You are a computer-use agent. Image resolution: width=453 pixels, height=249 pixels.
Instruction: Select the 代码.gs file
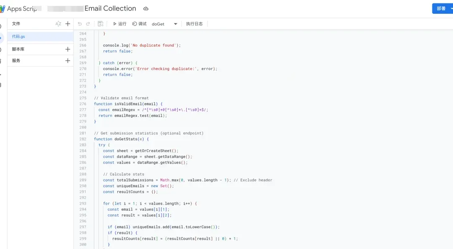tap(19, 37)
